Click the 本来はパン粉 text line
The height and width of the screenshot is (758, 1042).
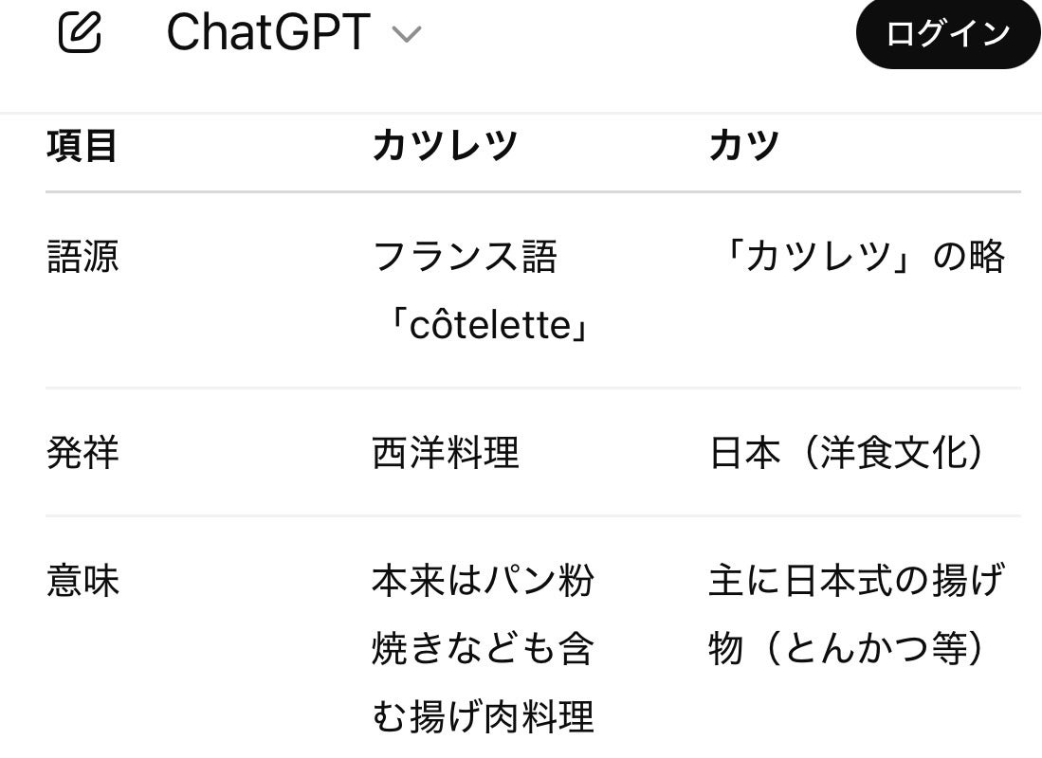[x=483, y=581]
